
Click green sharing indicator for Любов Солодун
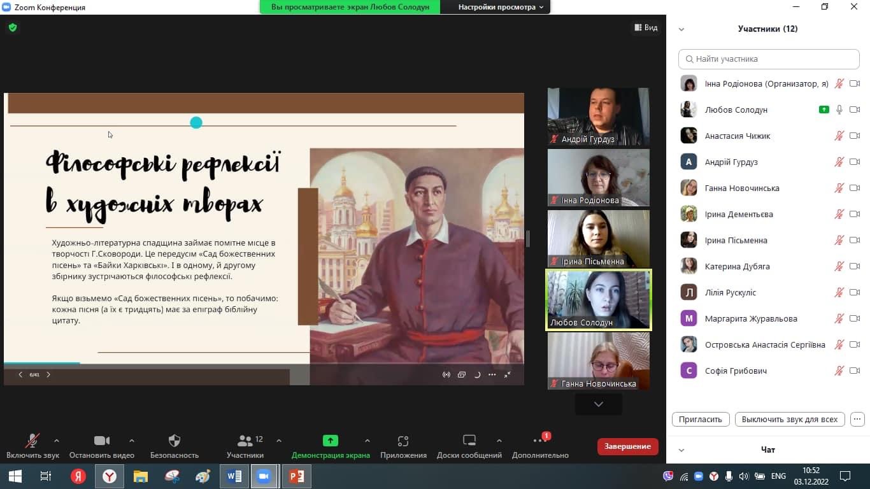(824, 110)
